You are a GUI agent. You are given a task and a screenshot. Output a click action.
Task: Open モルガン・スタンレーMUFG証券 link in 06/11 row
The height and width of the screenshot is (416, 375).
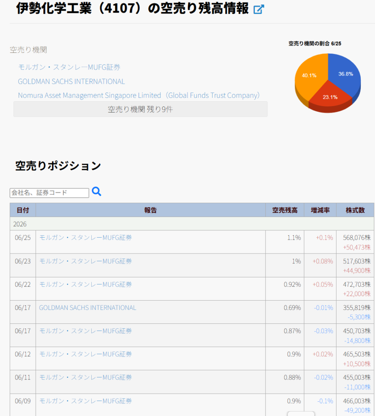tap(86, 377)
